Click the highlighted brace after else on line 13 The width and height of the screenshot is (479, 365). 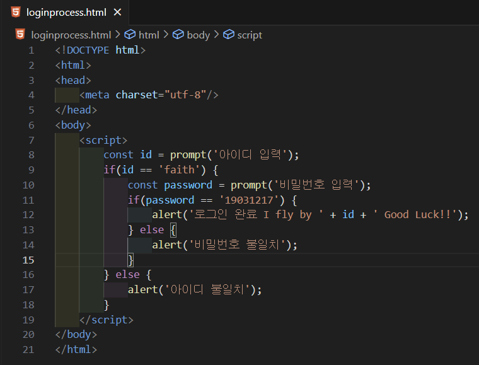pyautogui.click(x=173, y=229)
